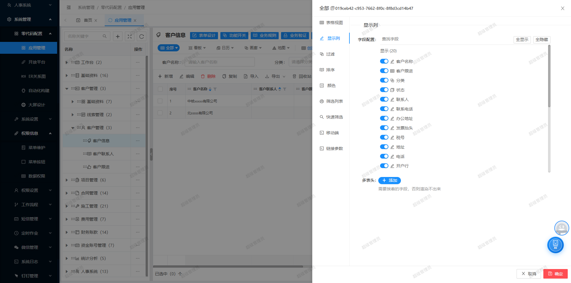The height and width of the screenshot is (283, 571).
Task: Toggle sidebar collapse hamburger icon
Action: (x=69, y=7)
